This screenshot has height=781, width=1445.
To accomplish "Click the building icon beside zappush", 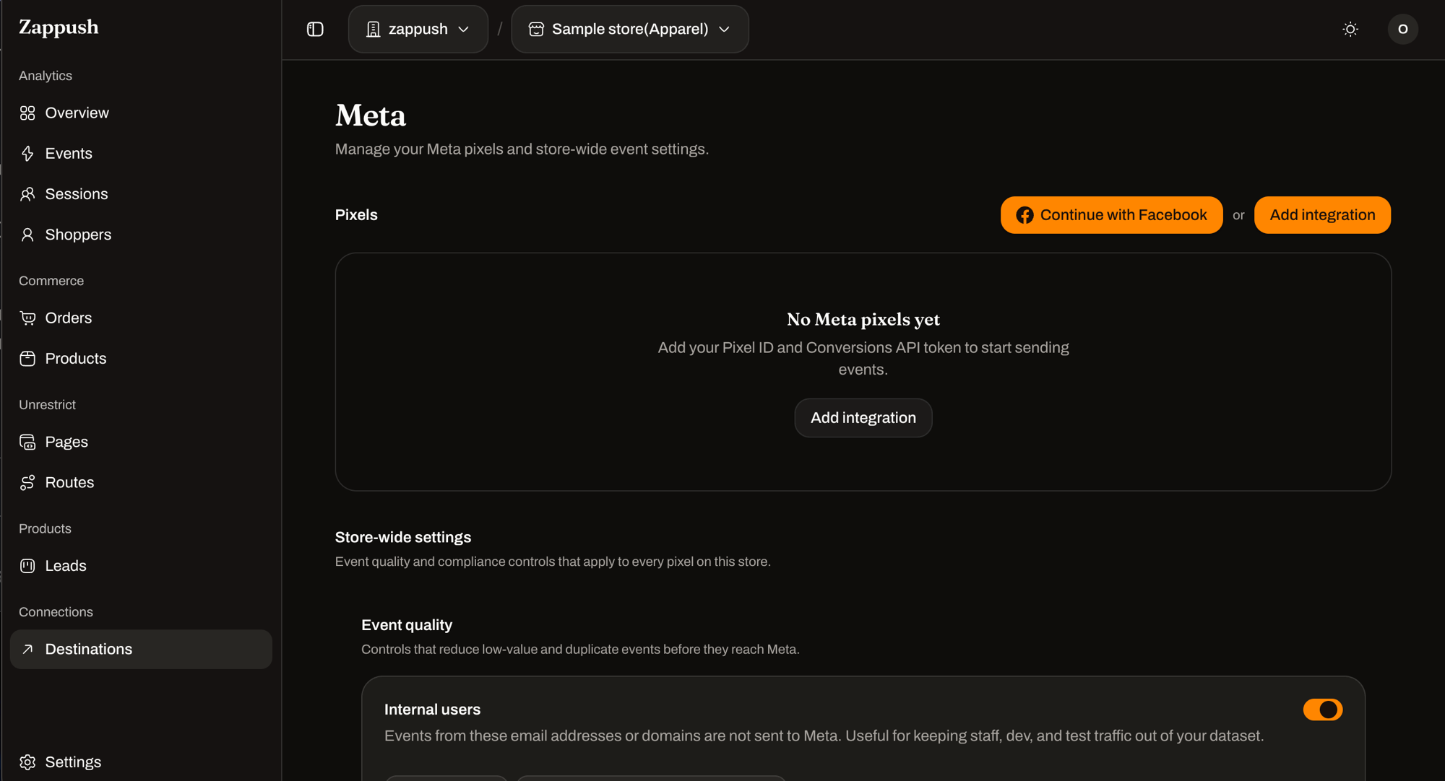I will point(374,29).
